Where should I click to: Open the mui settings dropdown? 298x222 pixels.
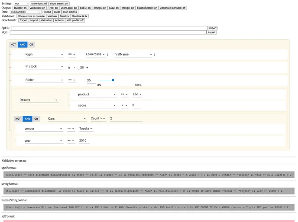tap(21, 3)
